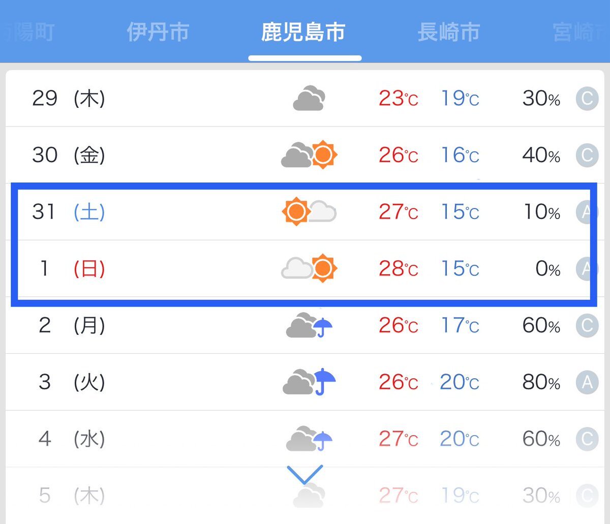Select the 27°C high for 31 (土)

click(399, 211)
